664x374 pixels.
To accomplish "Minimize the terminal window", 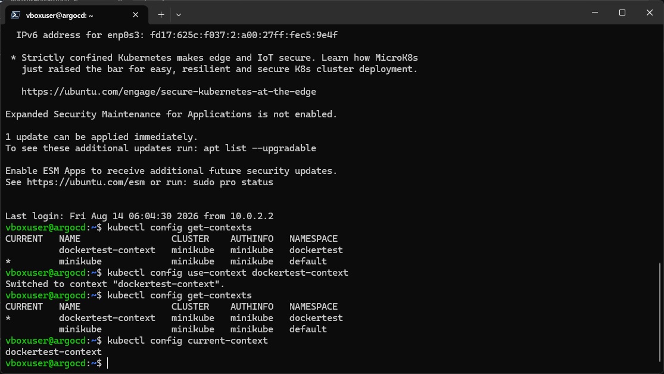I will [x=595, y=13].
